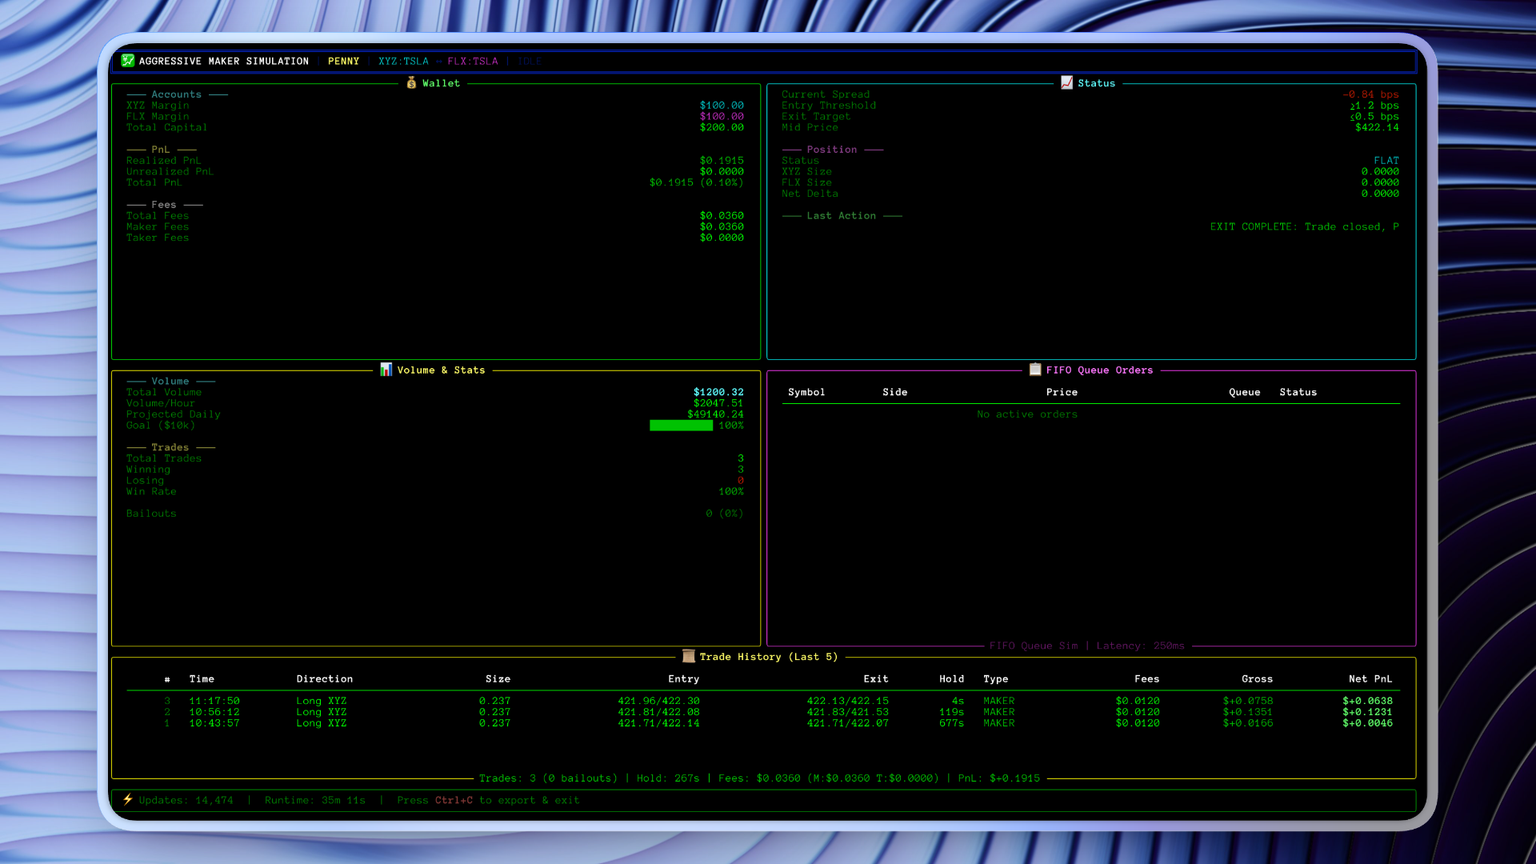The image size is (1536, 864).
Task: Click the money bag icon on Wallet panel
Action: pyautogui.click(x=410, y=82)
